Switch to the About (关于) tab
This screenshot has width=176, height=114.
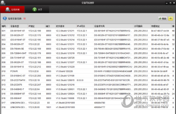coord(37,9)
